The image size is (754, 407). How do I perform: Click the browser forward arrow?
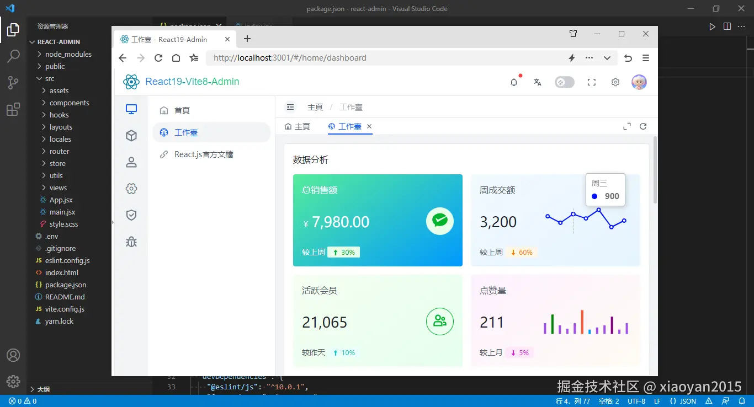(140, 58)
